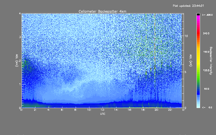Click the magenta section of the colorbar
This screenshot has height=135, width=216.
point(198,19)
